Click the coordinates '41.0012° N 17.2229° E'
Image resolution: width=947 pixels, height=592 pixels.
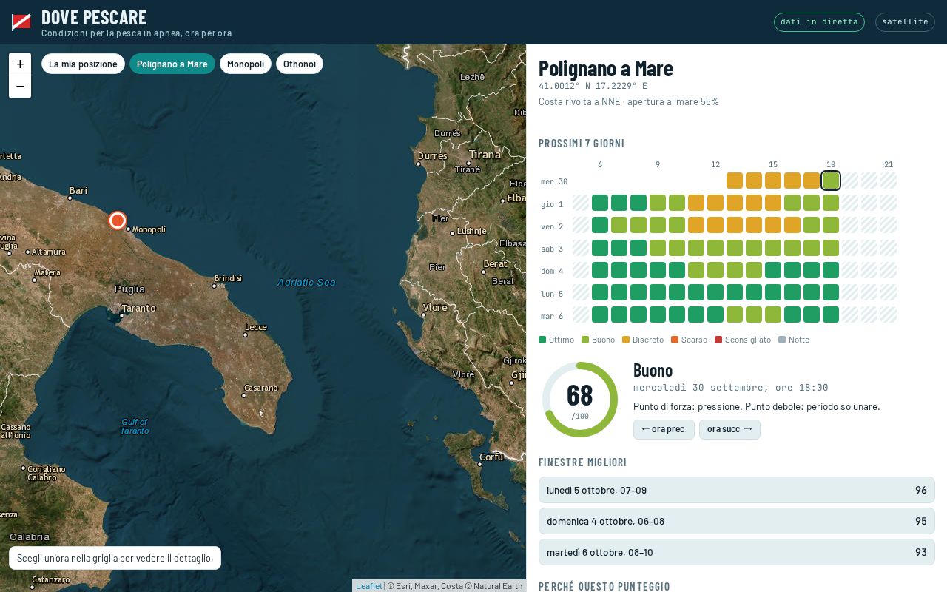click(593, 86)
